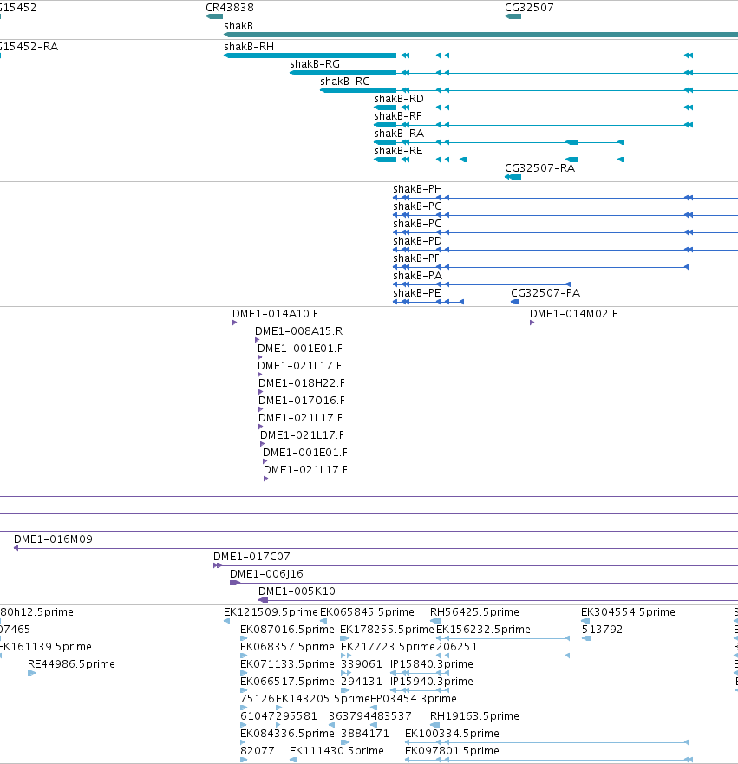Select the shakB-RG transcript label
The width and height of the screenshot is (738, 764).
point(315,64)
